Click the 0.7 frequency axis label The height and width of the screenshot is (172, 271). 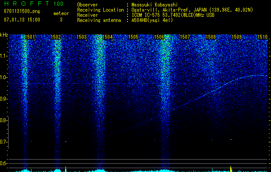tap(3, 142)
